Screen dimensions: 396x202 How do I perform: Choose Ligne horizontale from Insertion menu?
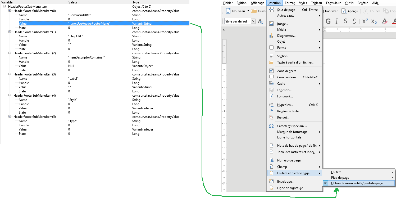point(289,137)
